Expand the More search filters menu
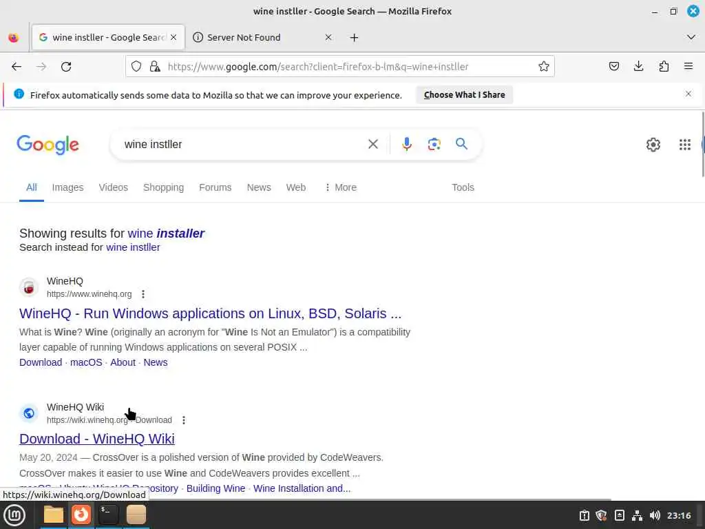The image size is (705, 529). 341,187
